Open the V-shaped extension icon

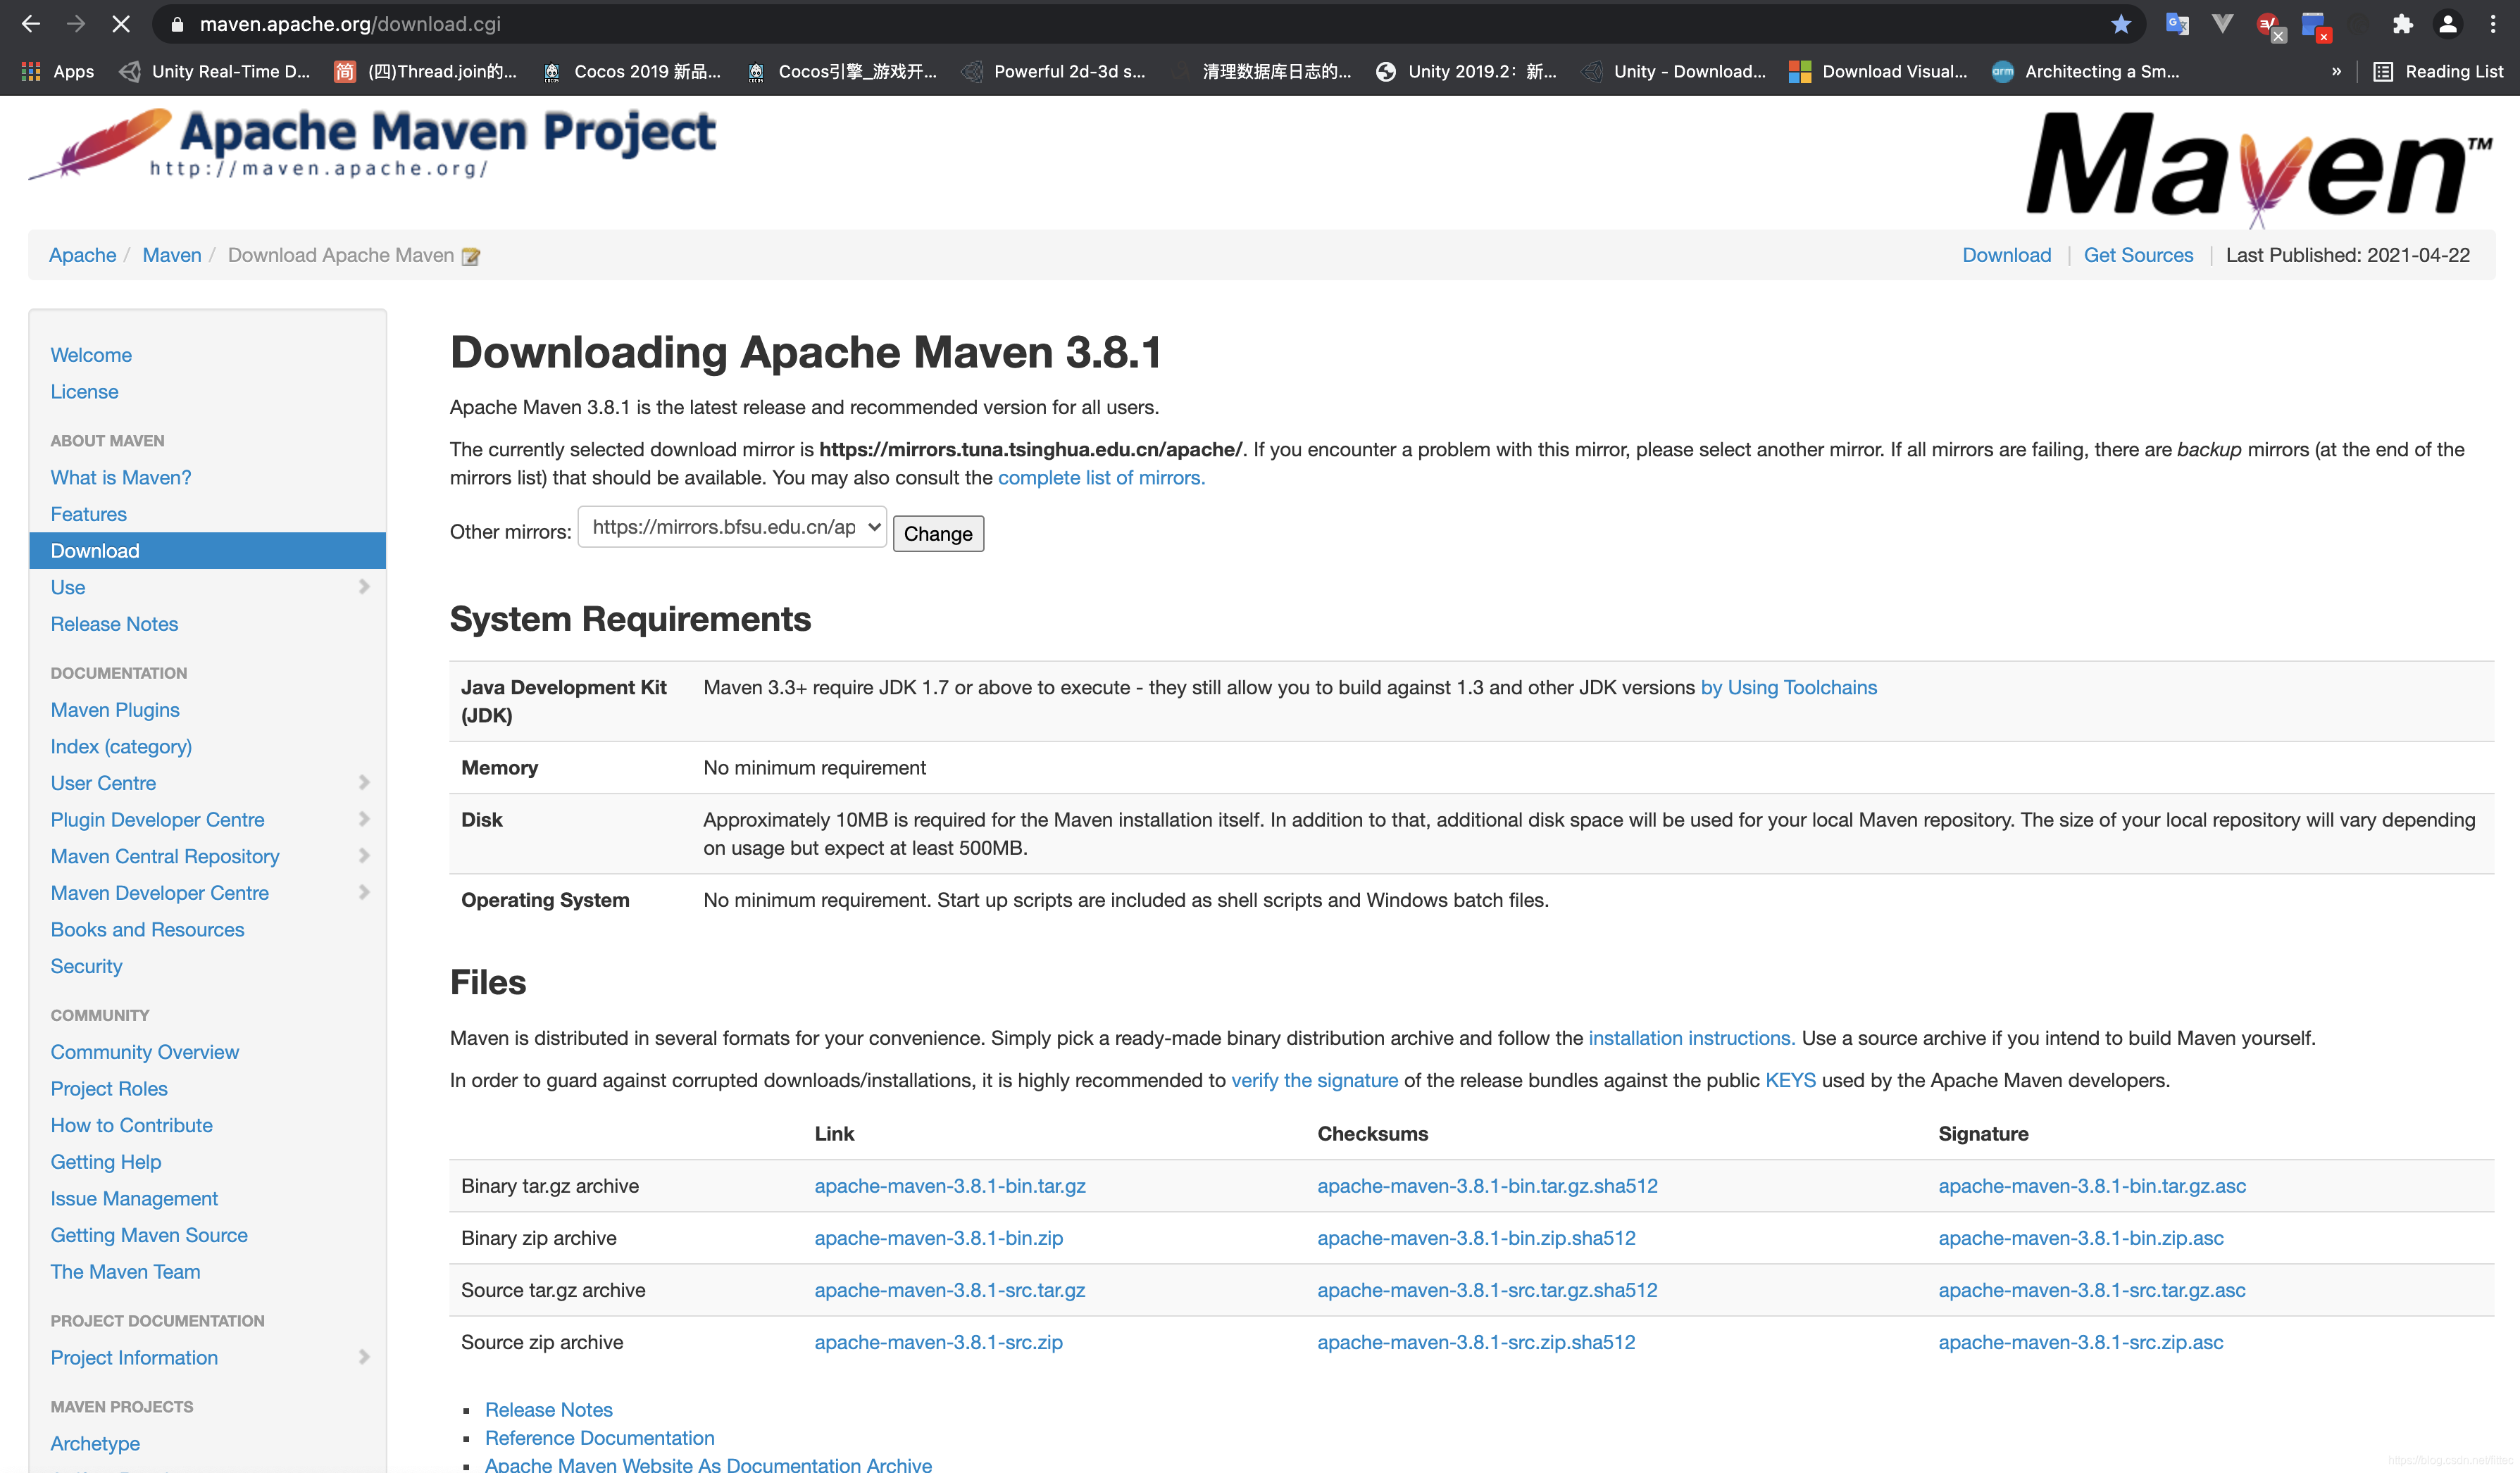(x=2223, y=24)
